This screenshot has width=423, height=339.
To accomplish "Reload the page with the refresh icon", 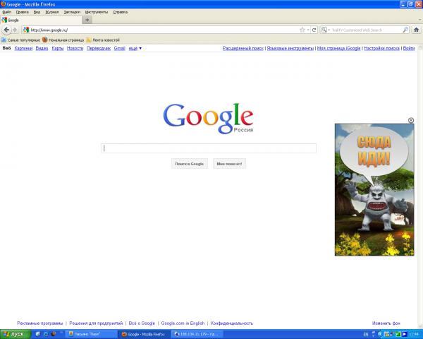I will click(x=314, y=30).
